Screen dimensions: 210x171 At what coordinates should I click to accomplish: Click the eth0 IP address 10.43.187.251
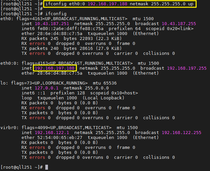pos(52,24)
